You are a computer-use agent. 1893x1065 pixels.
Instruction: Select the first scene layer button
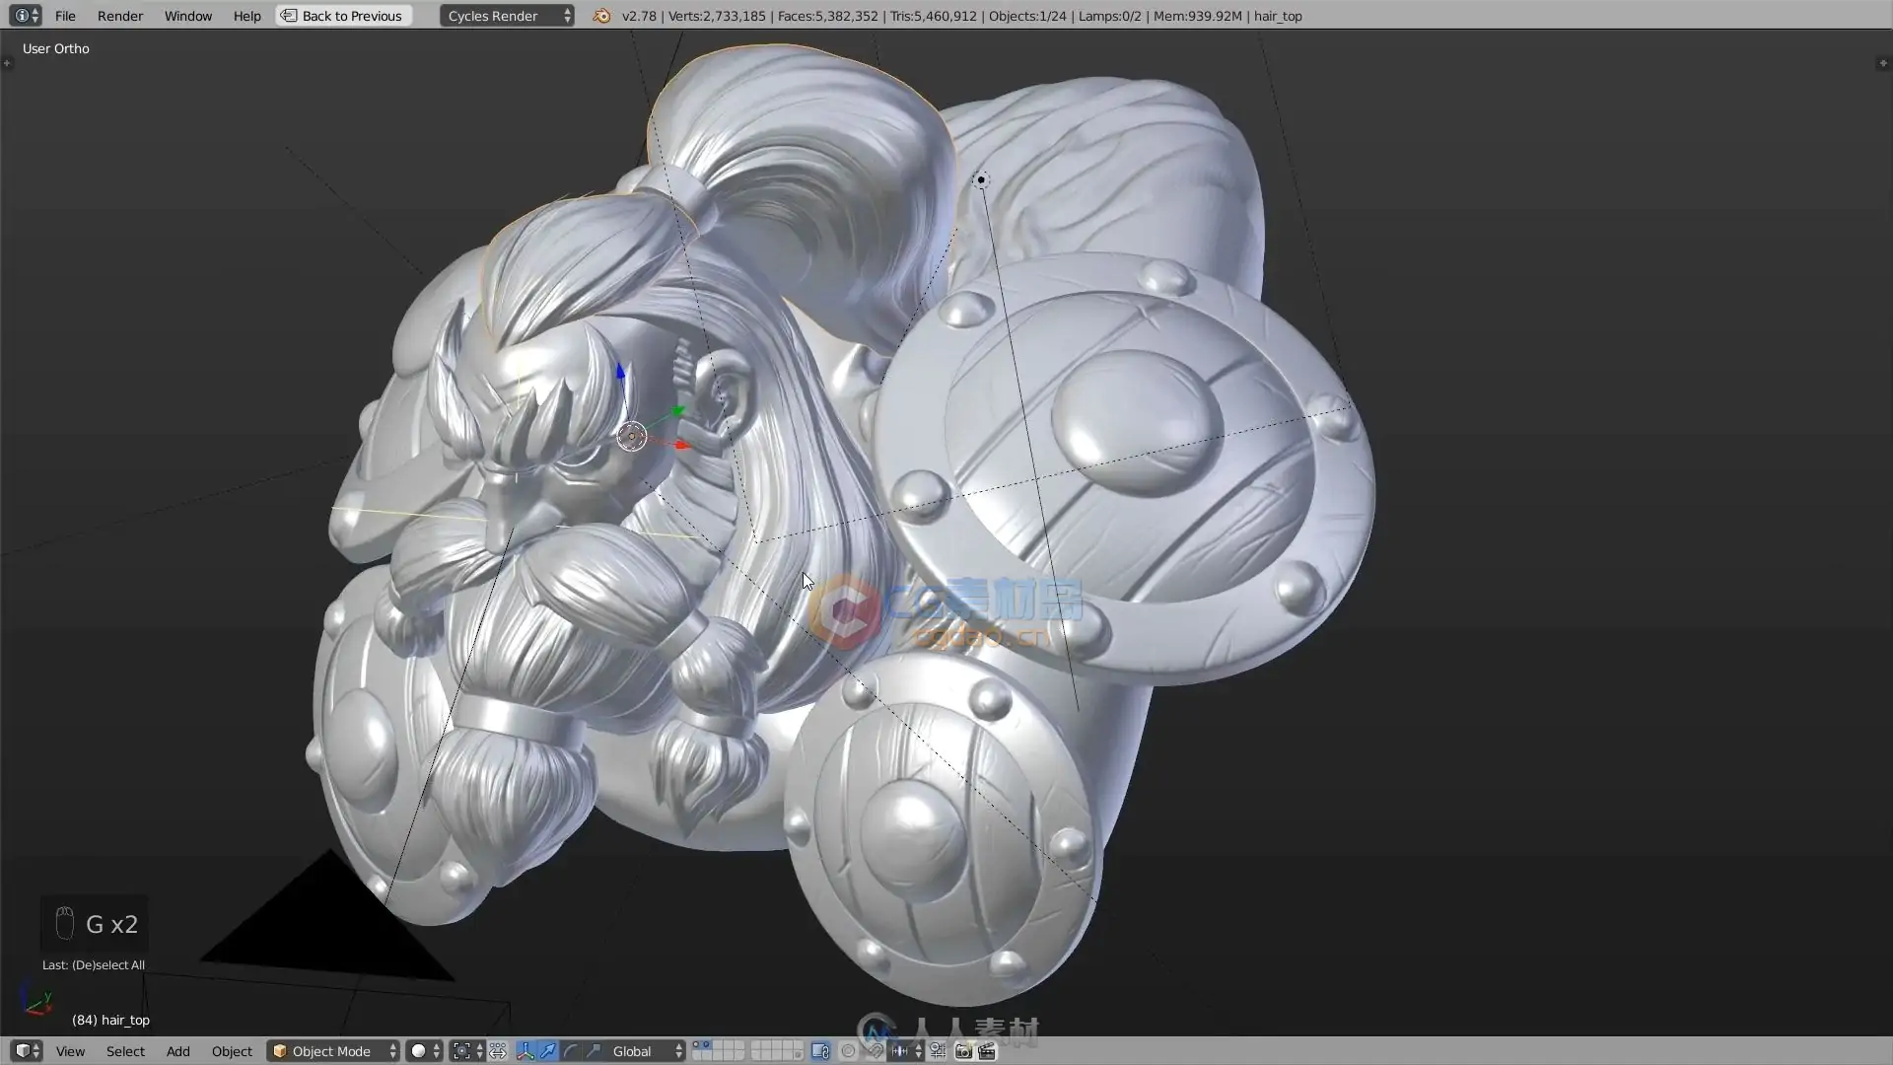tap(696, 1045)
